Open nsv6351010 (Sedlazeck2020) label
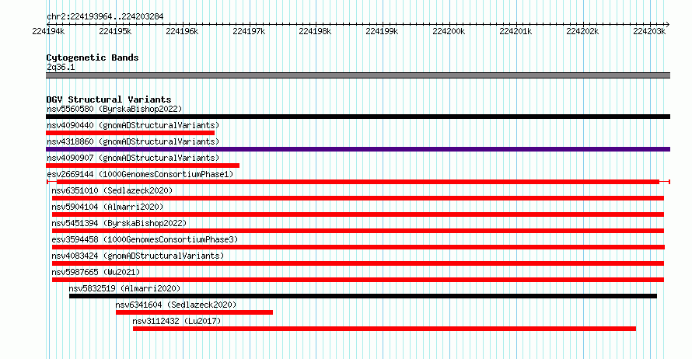 tap(112, 190)
